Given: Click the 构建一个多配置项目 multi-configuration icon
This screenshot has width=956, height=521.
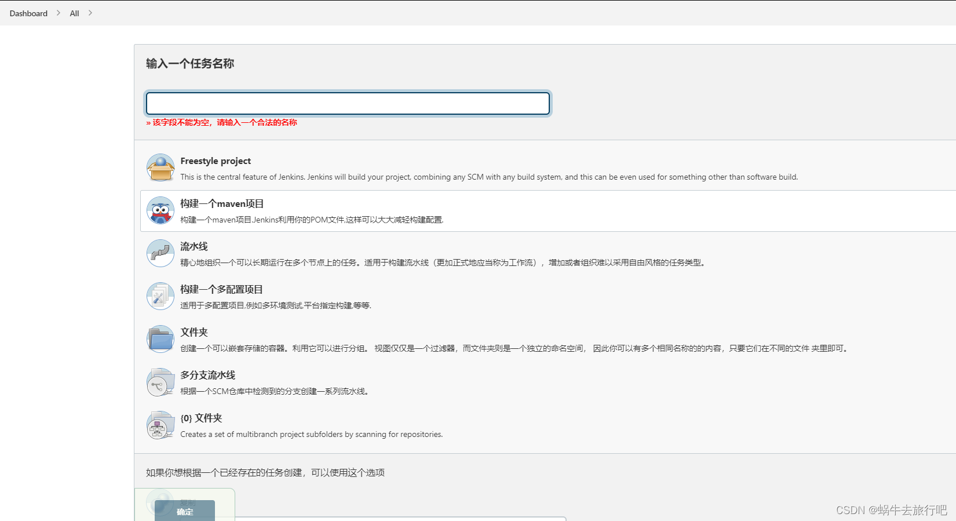Looking at the screenshot, I should pos(160,296).
